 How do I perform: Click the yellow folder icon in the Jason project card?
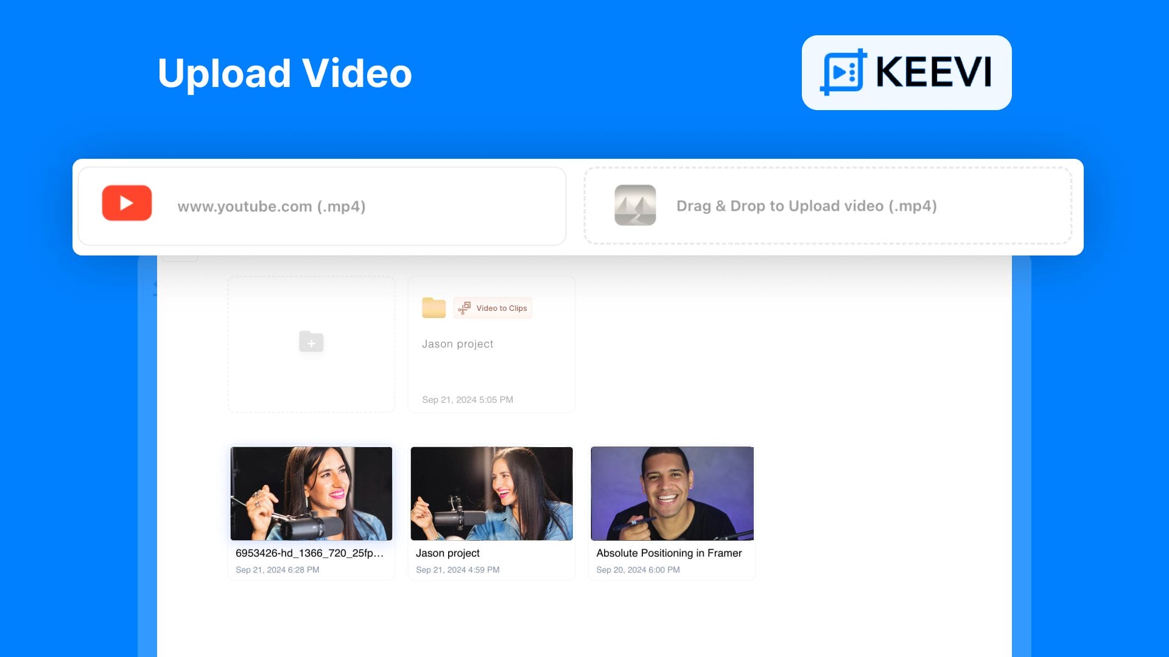coord(434,308)
